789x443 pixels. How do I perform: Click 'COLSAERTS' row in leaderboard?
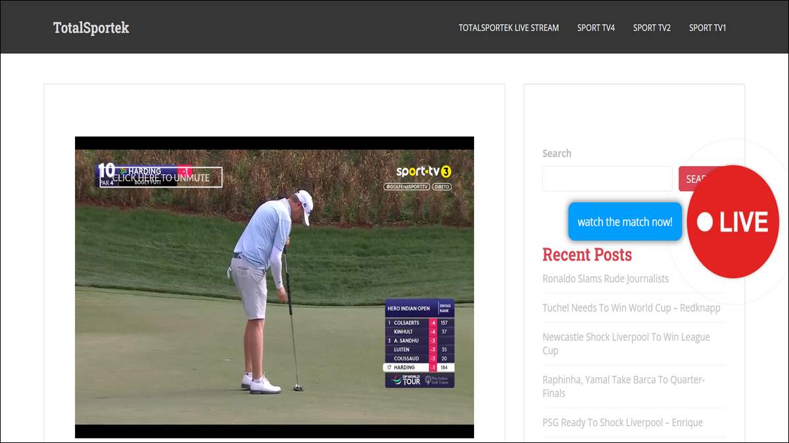[x=419, y=323]
